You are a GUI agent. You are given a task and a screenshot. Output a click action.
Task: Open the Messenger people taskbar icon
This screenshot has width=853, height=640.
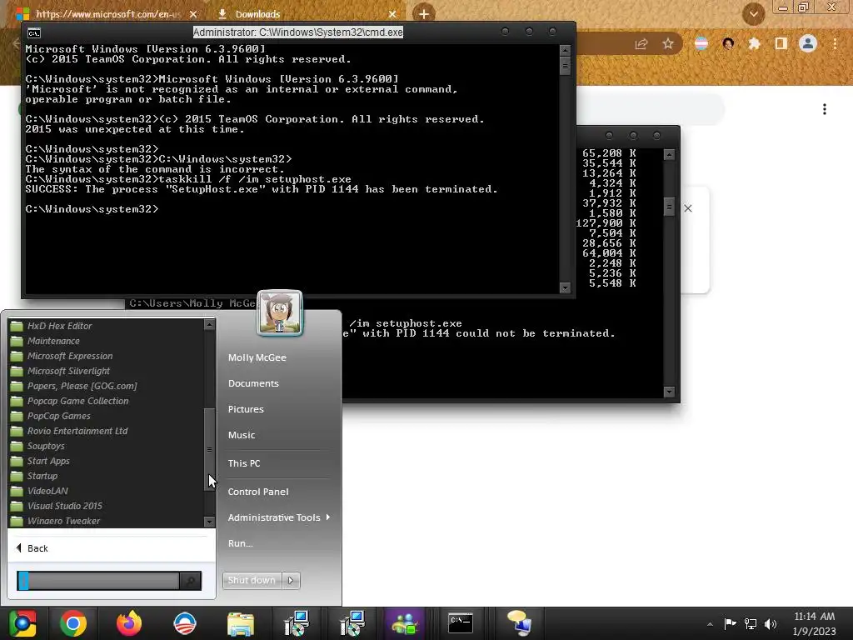[404, 623]
